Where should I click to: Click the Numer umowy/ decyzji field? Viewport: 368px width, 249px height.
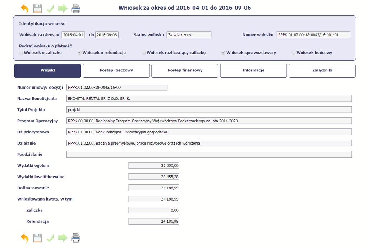click(x=117, y=88)
